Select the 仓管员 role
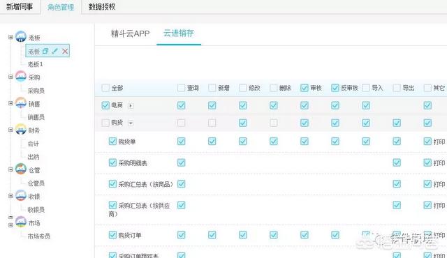The height and width of the screenshot is (258, 447). coord(36,183)
